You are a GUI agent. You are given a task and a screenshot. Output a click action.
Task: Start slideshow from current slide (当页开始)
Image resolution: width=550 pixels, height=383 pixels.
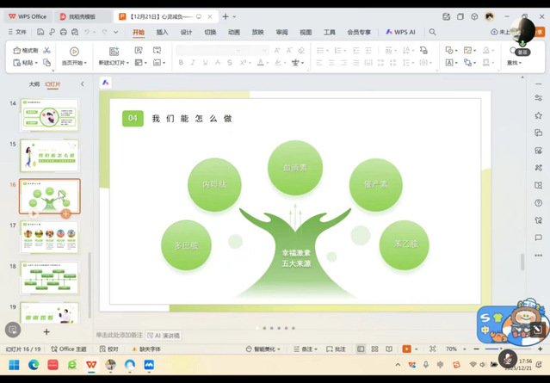(x=74, y=57)
